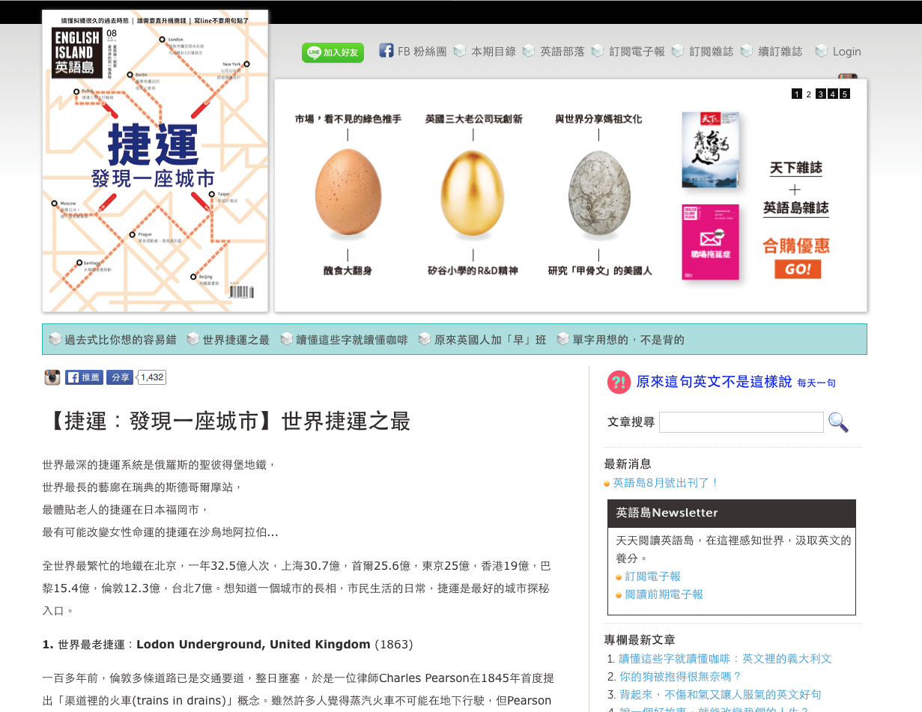Switch to banner slide 3
Image resolution: width=922 pixels, height=712 pixels.
pos(820,94)
